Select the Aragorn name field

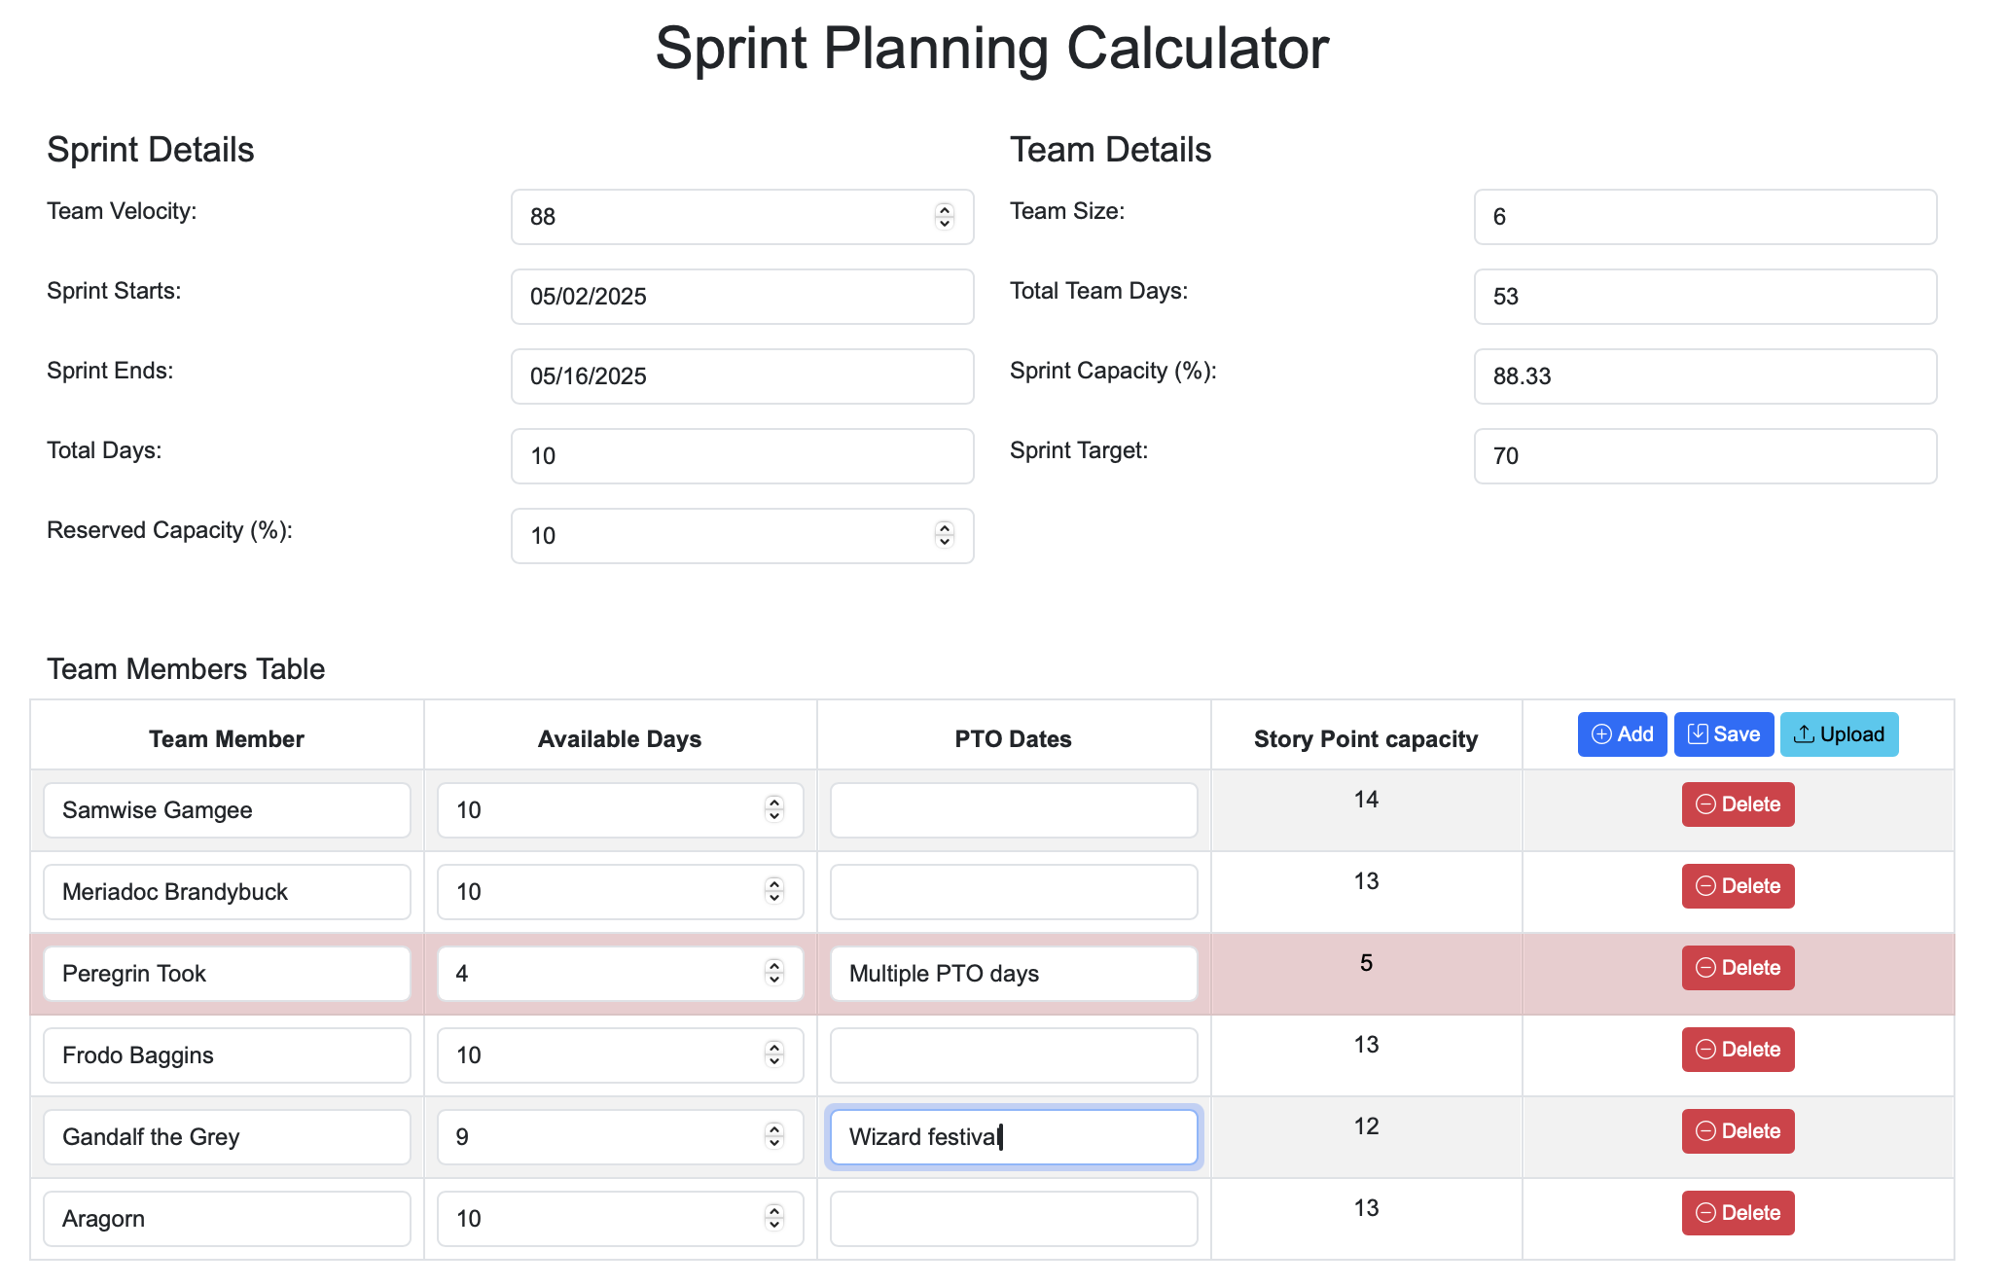click(227, 1219)
